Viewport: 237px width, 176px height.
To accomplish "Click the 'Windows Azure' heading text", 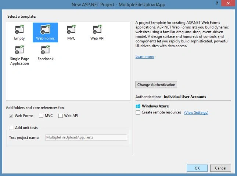I will click(x=155, y=106).
